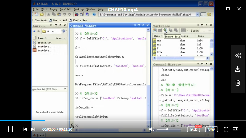This screenshot has width=246, height=138.
Task: Adjust the volume slider
Action: point(169,129)
